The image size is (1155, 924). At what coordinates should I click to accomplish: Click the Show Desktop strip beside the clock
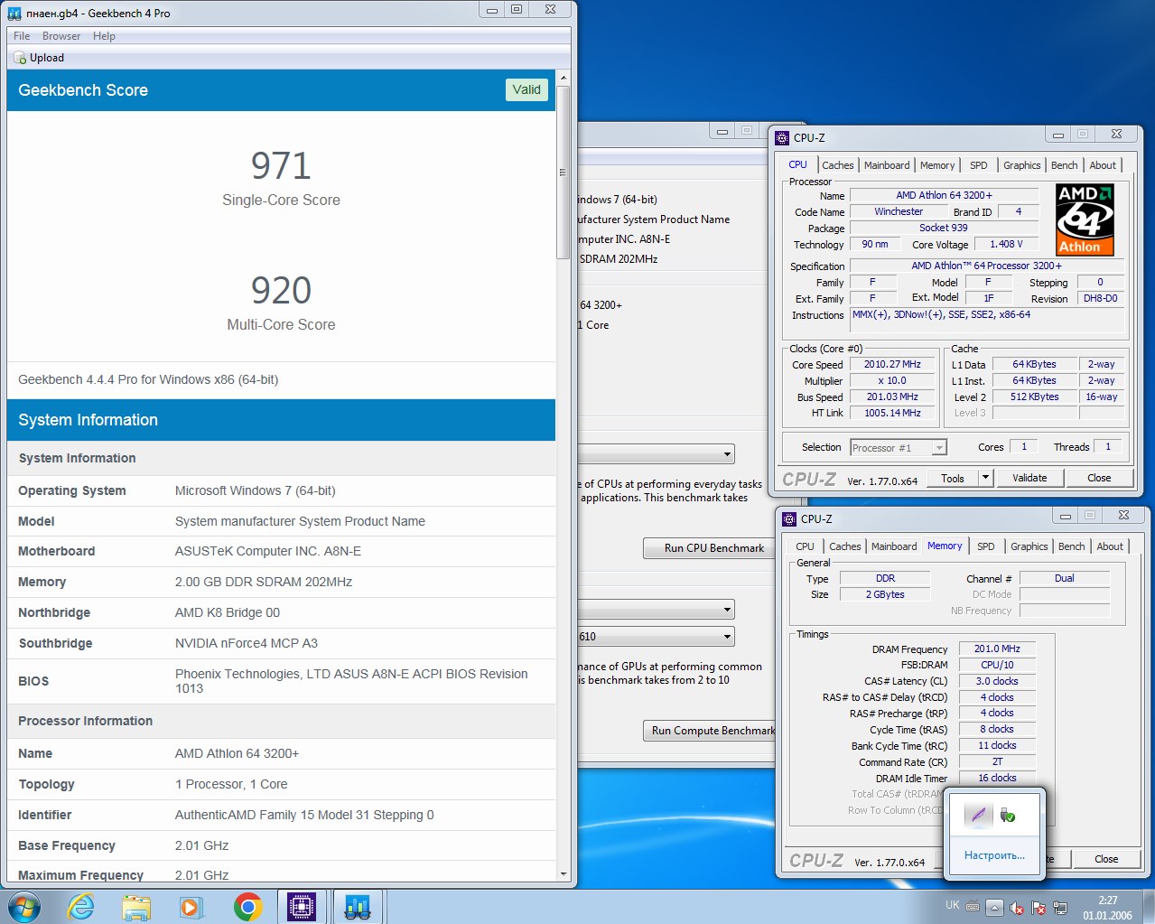pos(1149,907)
